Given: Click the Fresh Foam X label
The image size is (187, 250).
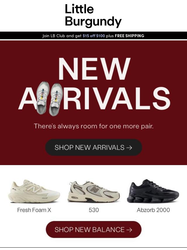Looking at the screenshot, I should (x=34, y=210).
